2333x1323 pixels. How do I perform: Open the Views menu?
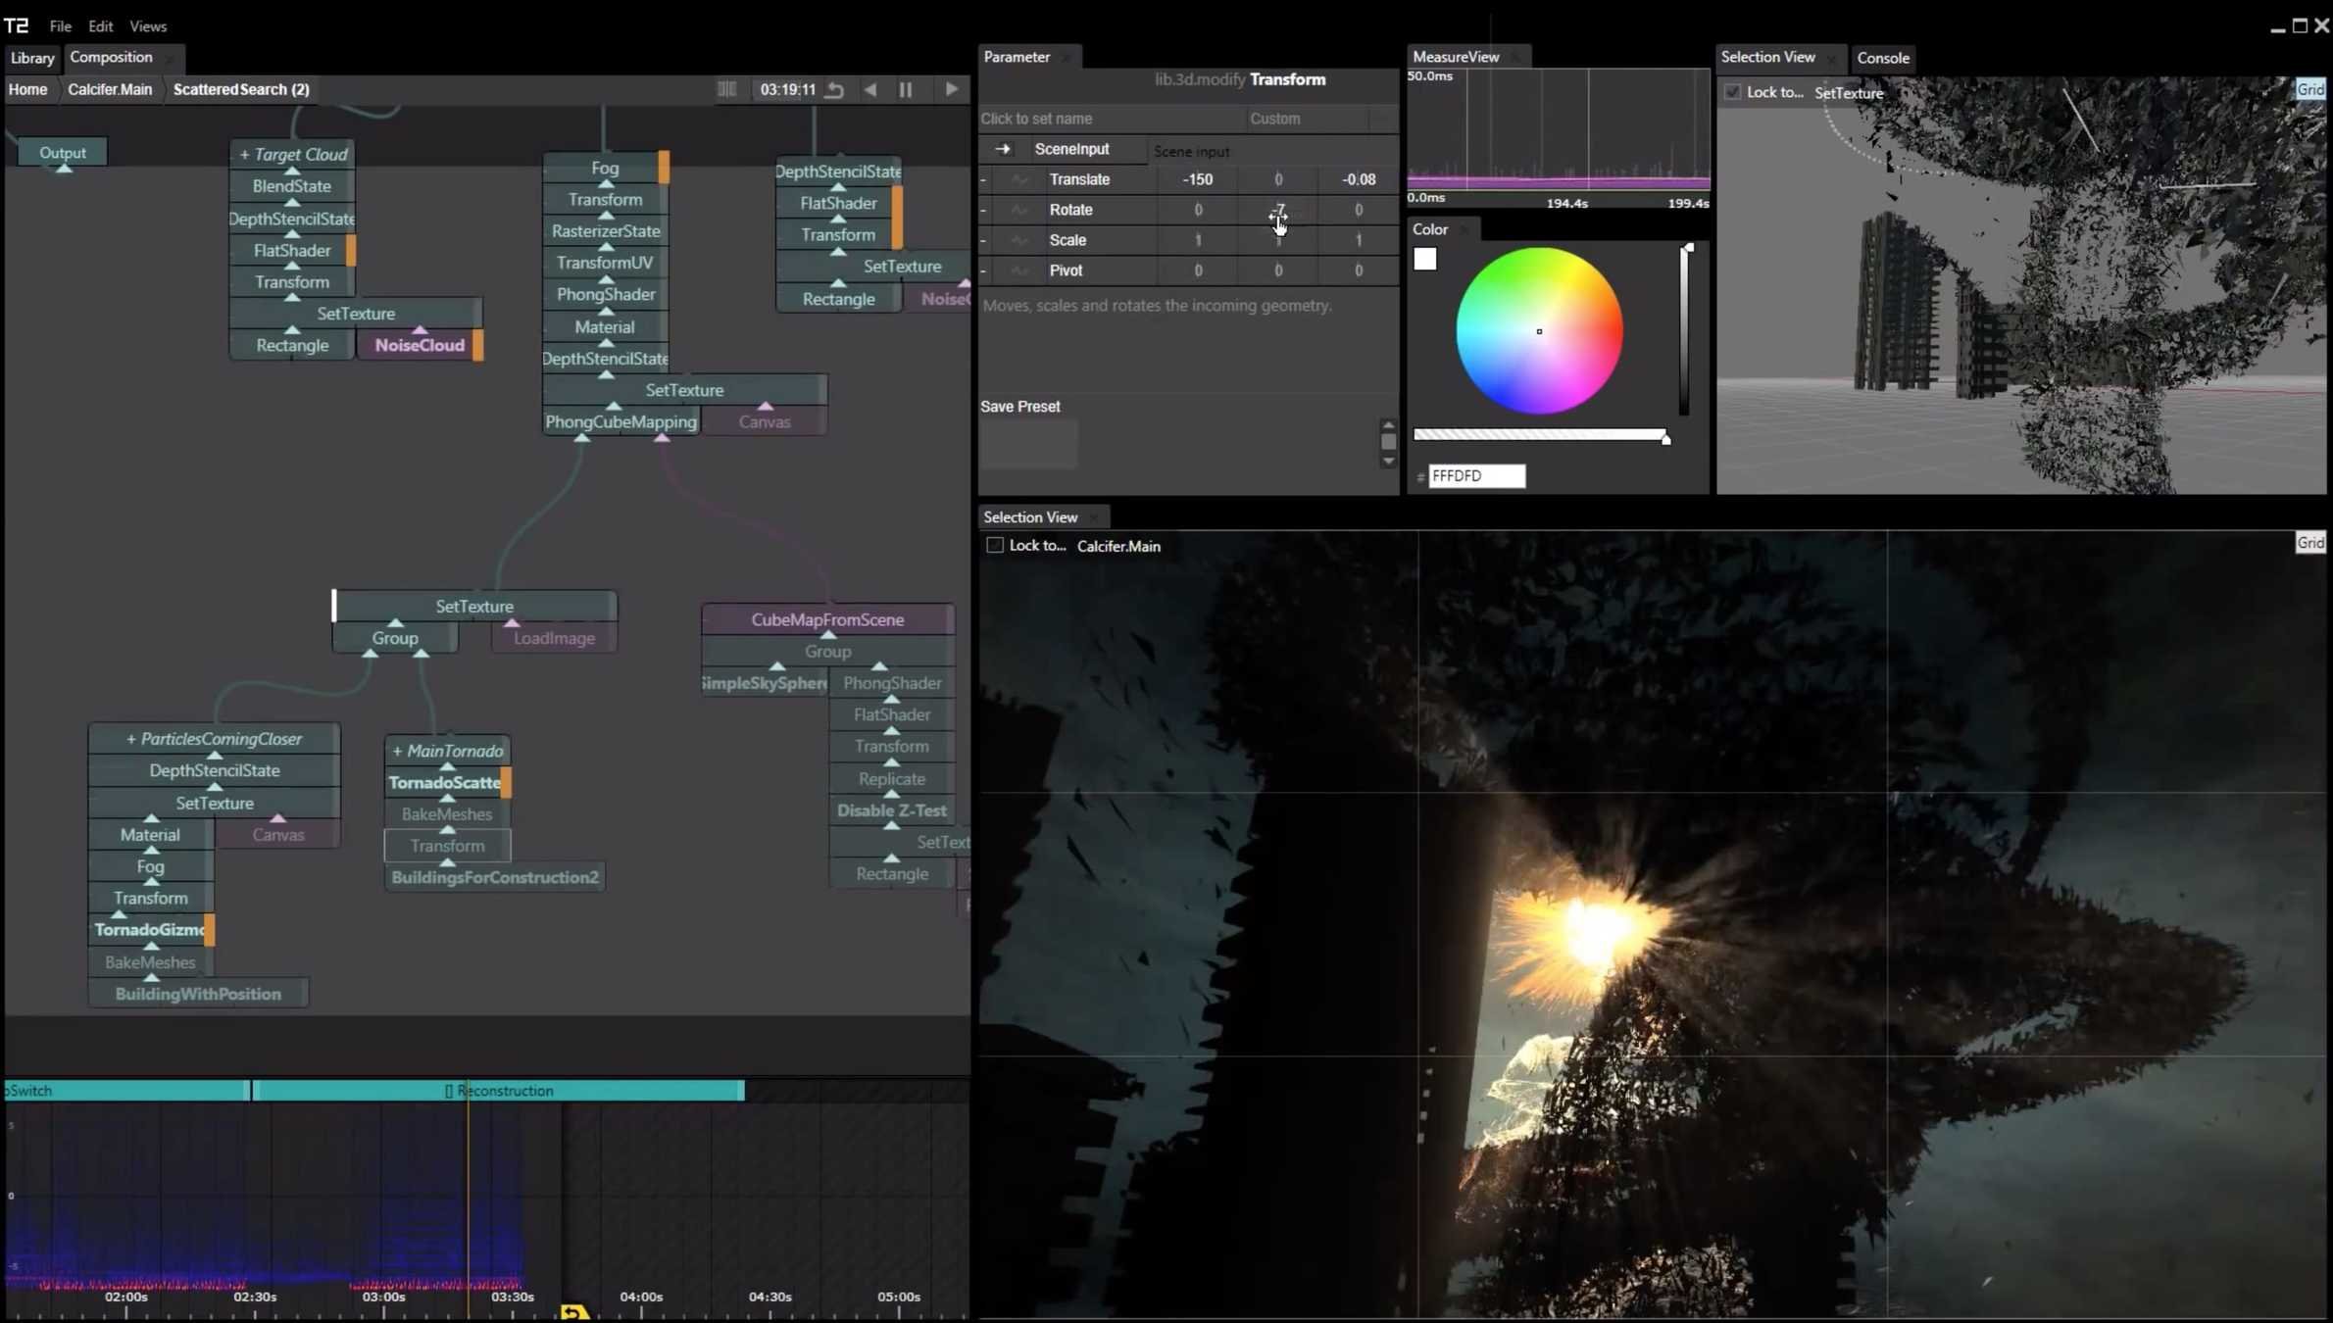pos(148,26)
